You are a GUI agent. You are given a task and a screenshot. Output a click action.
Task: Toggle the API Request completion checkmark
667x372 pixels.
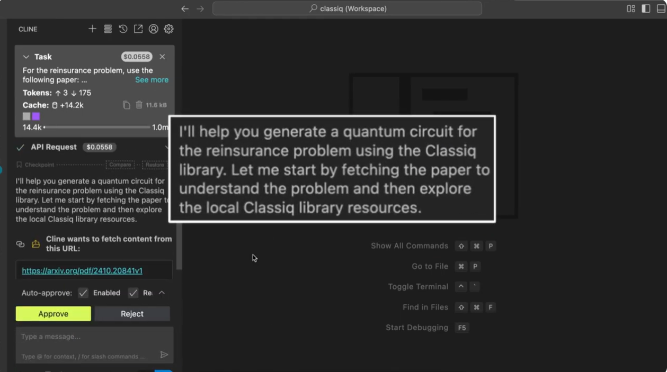pos(20,147)
